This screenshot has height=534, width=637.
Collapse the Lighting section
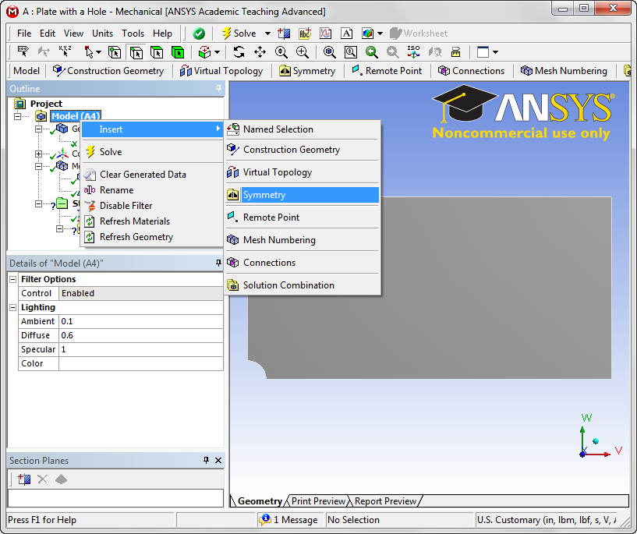pyautogui.click(x=13, y=307)
